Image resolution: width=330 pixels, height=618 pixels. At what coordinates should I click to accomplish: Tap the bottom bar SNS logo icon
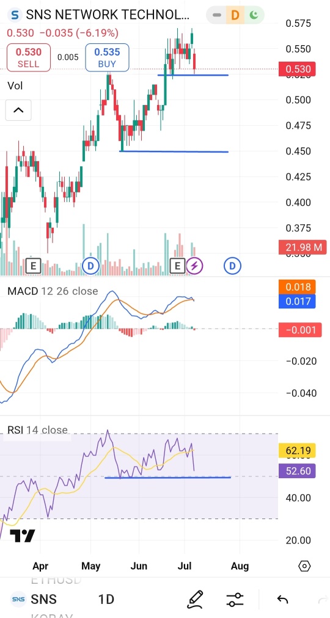[x=18, y=600]
